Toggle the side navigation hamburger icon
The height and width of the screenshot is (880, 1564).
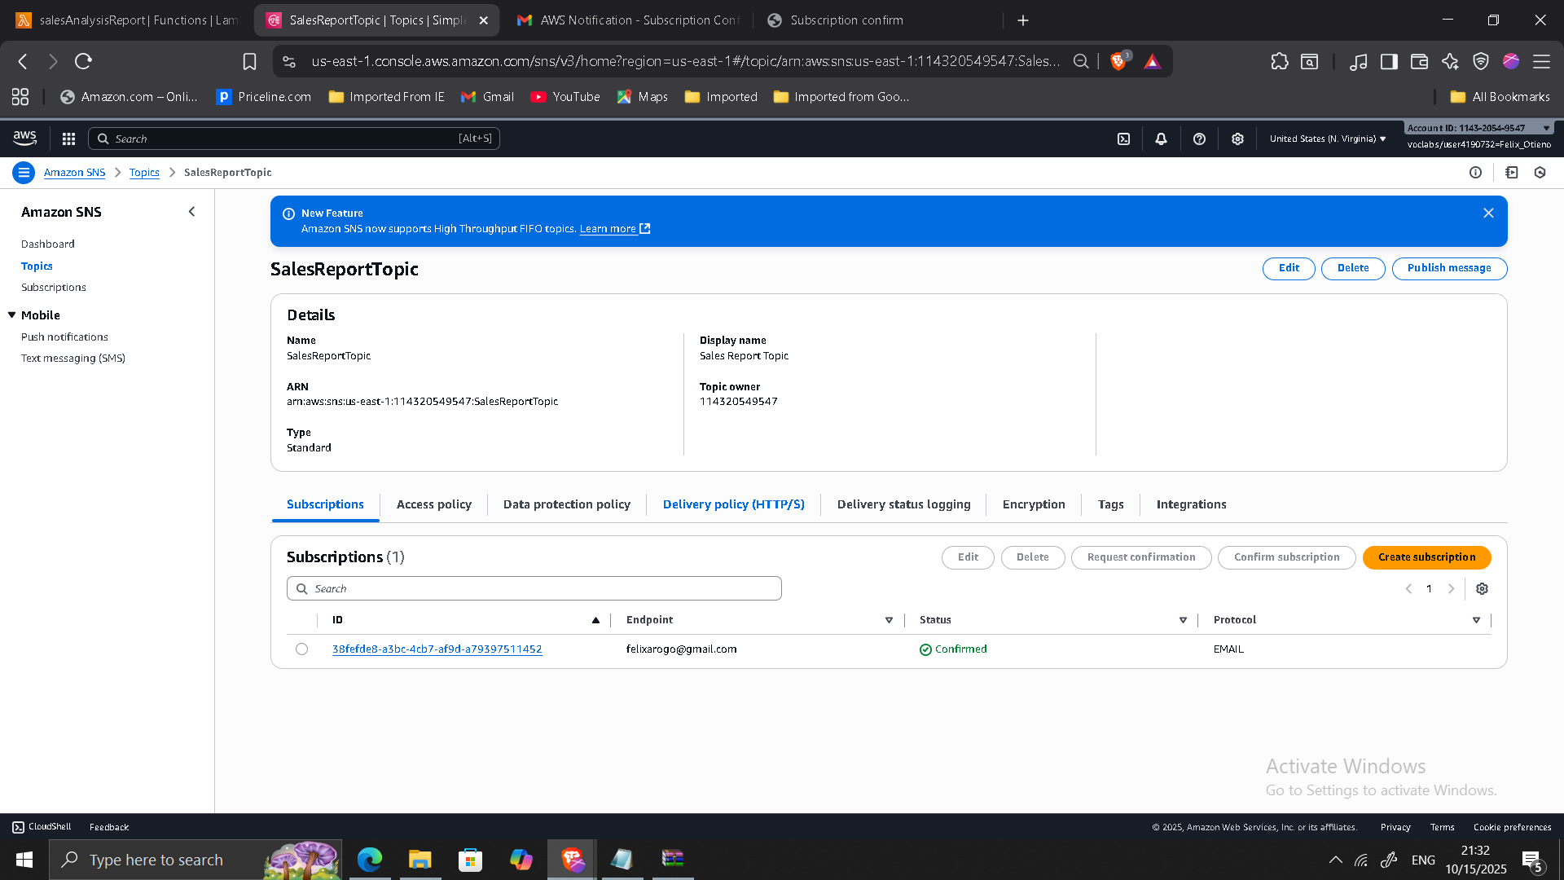tap(24, 173)
